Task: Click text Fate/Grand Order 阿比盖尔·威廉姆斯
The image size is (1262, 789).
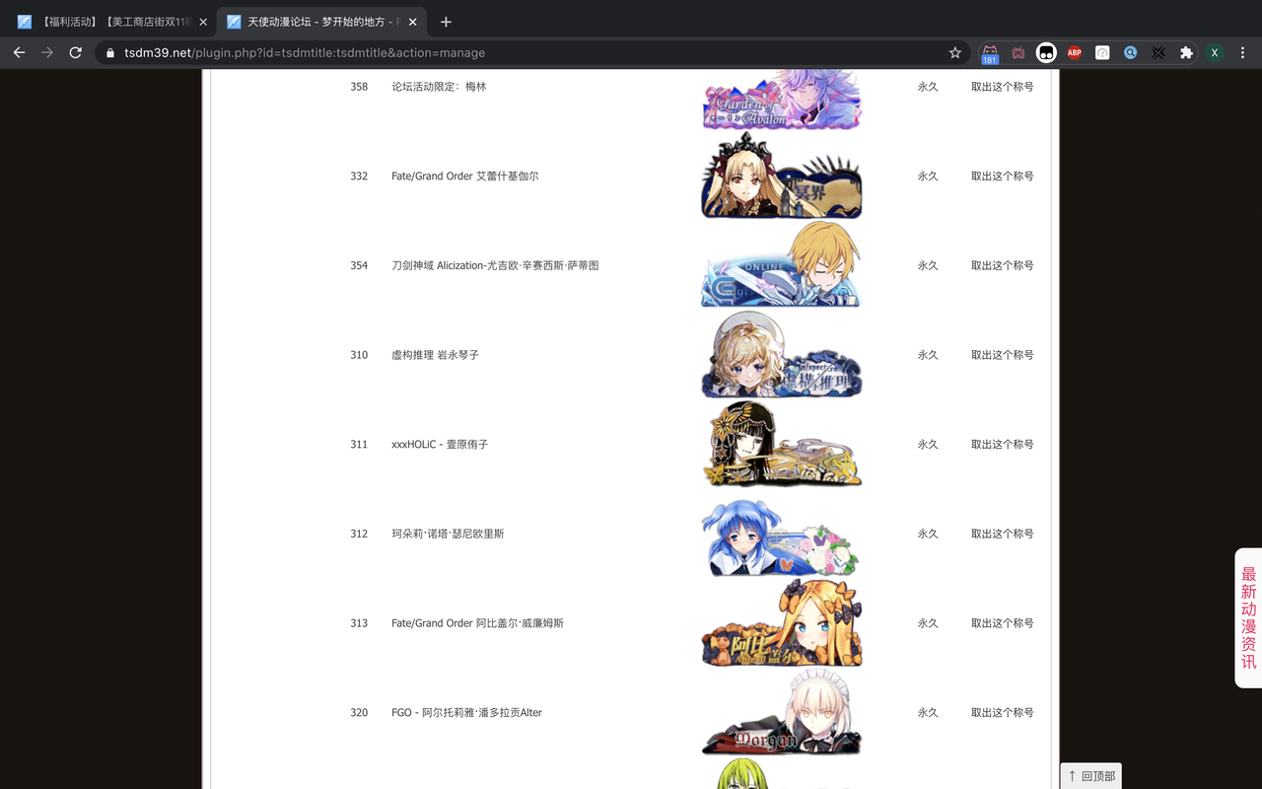Action: [x=477, y=623]
